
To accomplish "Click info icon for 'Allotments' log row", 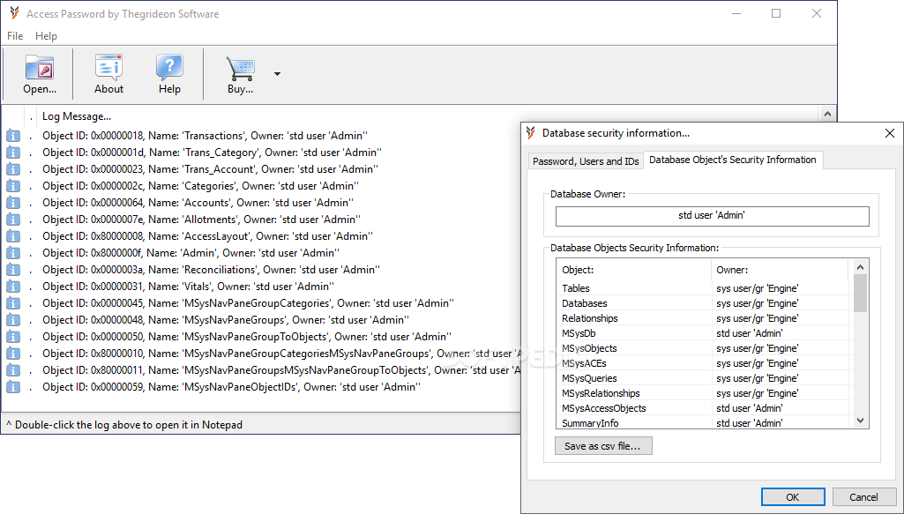I will 13,220.
